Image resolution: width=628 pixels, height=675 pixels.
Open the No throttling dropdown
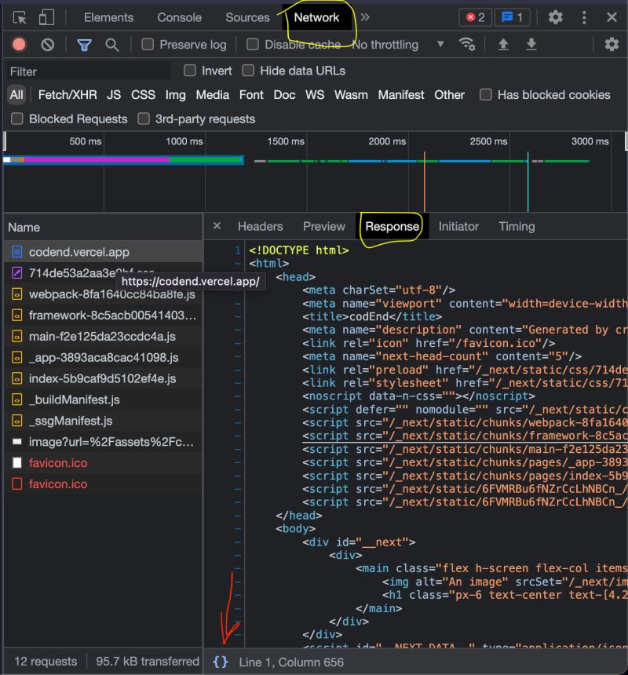coord(396,45)
